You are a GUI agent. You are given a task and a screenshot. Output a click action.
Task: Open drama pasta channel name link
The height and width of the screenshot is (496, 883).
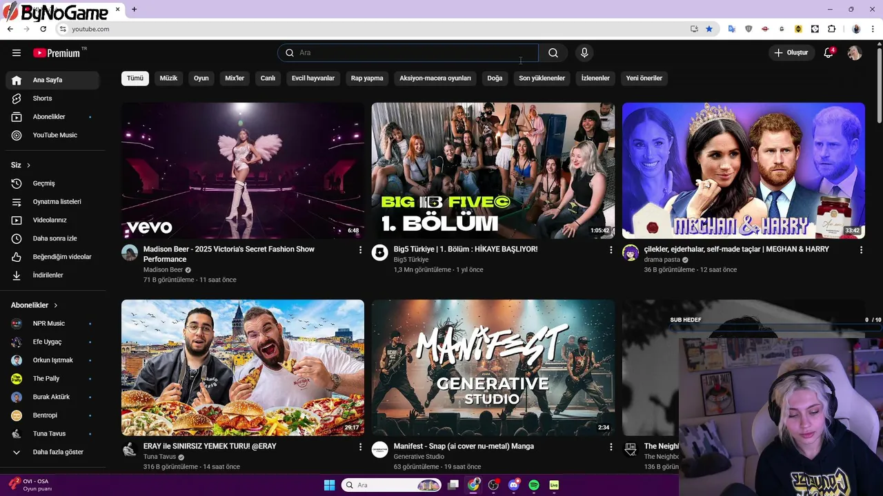point(662,260)
